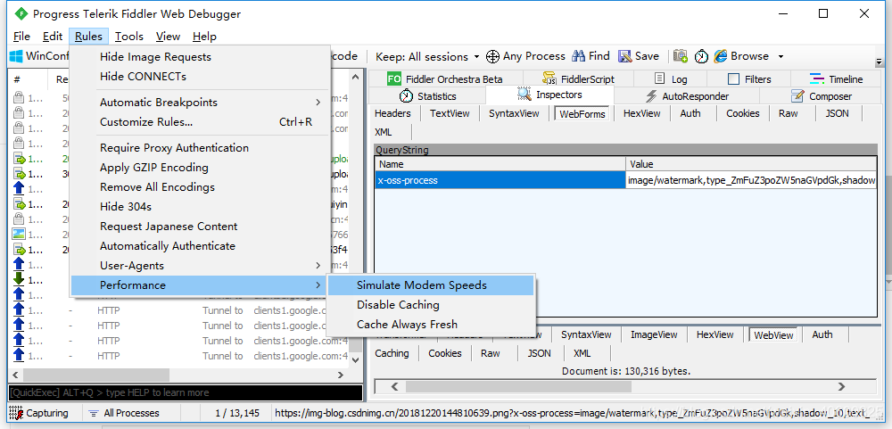Enable Require Proxy Authentication
The width and height of the screenshot is (892, 429).
click(x=174, y=148)
